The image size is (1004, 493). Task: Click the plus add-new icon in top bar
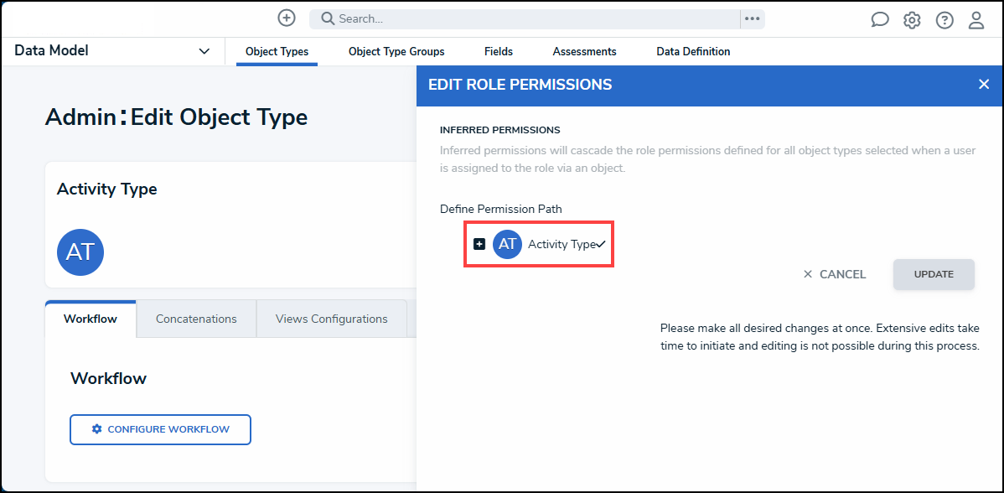coord(287,18)
